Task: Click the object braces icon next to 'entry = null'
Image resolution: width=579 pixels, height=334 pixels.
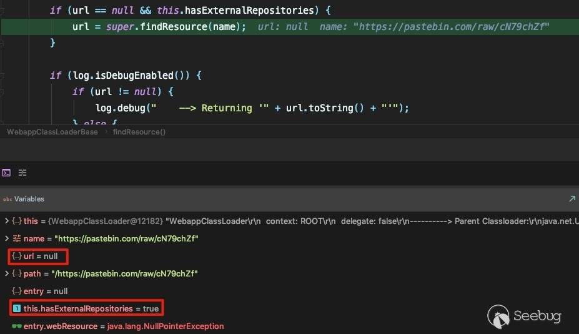Action: point(17,291)
